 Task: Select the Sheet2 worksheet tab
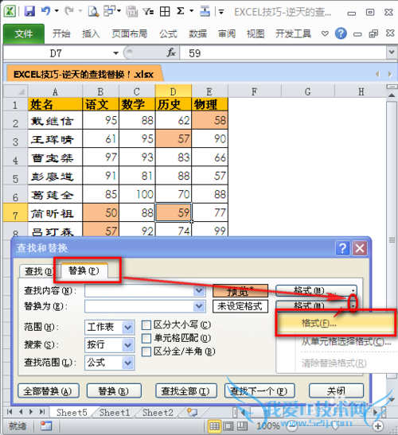158,413
